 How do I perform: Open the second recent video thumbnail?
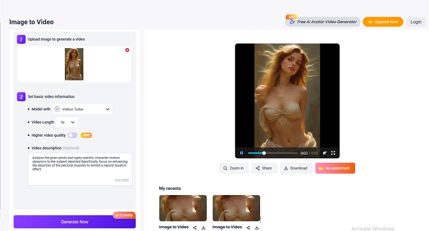236,208
